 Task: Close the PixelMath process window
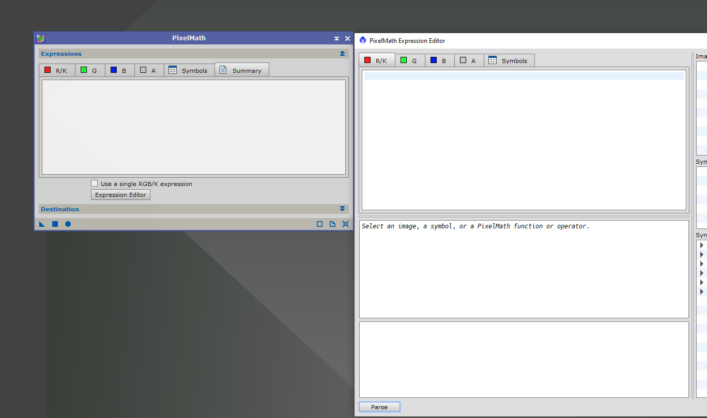click(347, 38)
